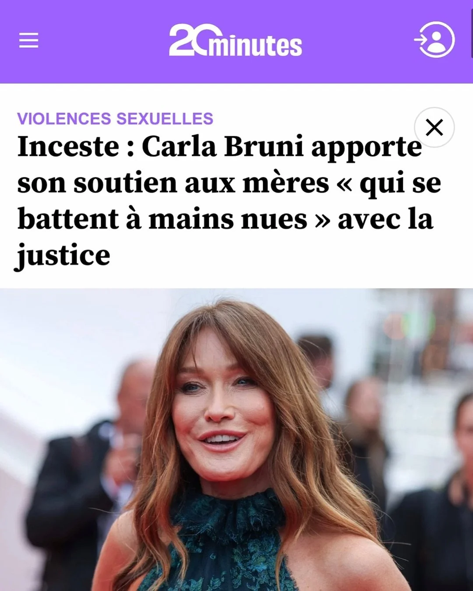
Task: Click the headline line 'son soutien aux mères'
Action: (173, 183)
